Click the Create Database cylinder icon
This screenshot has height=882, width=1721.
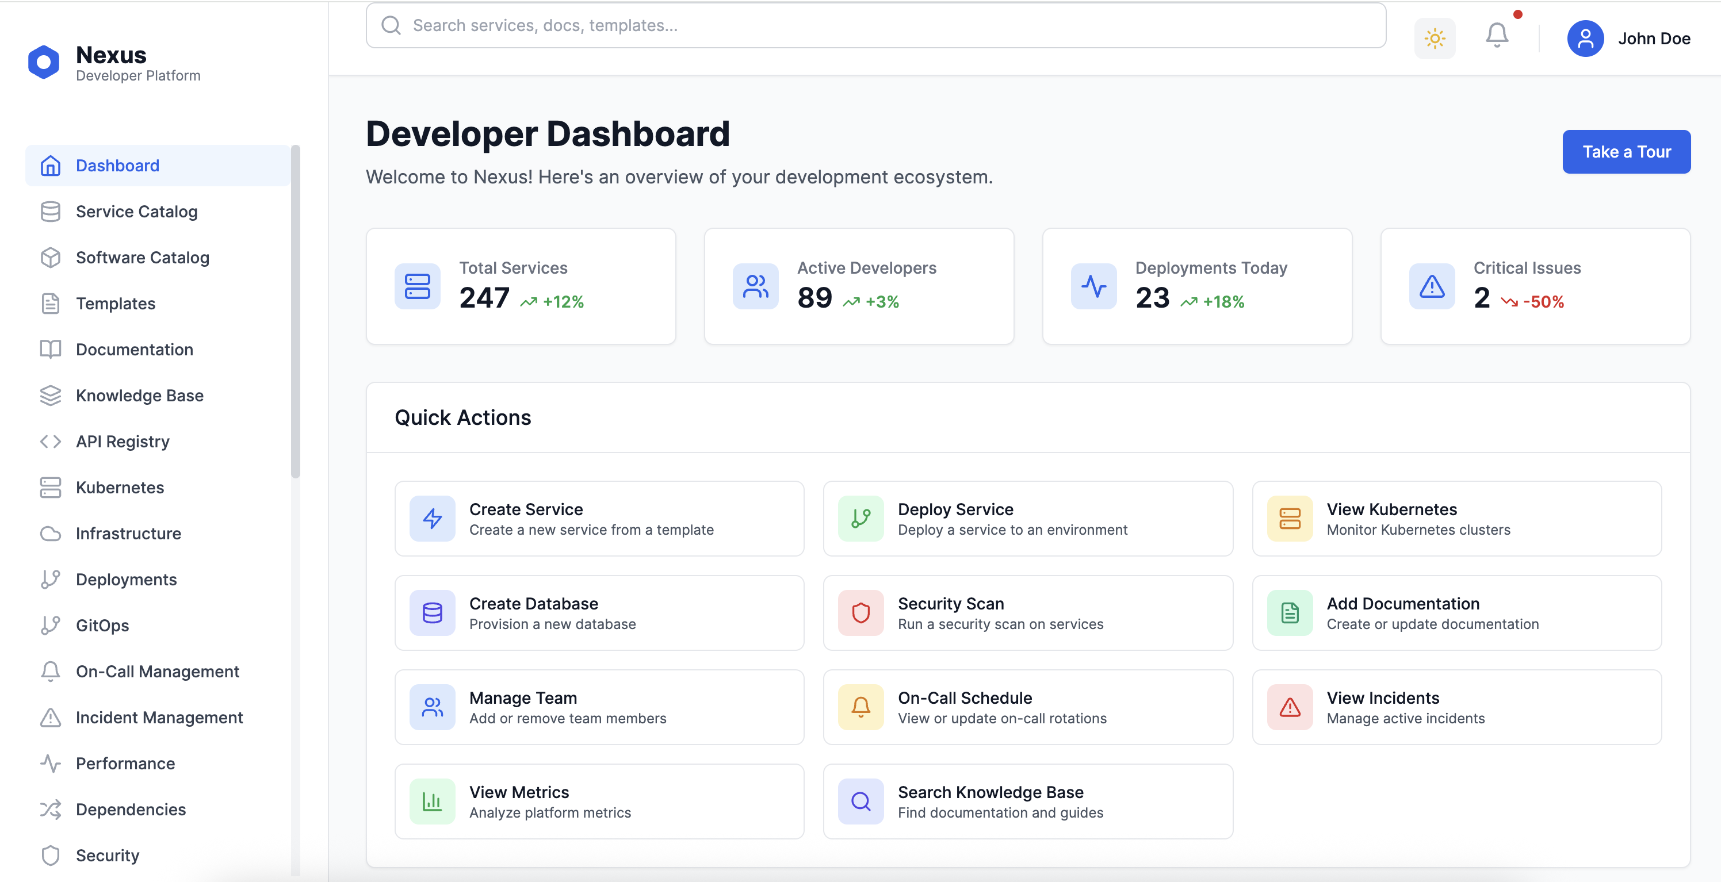tap(432, 612)
